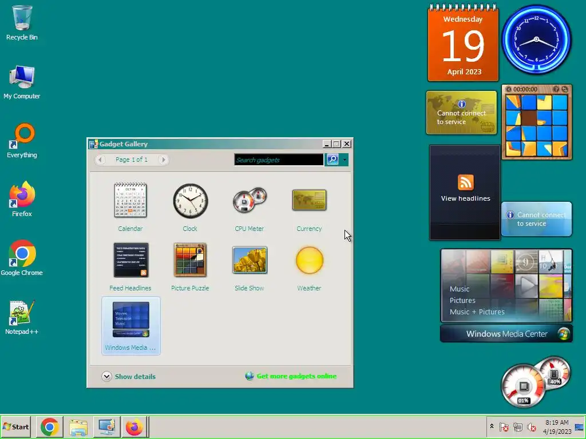The height and width of the screenshot is (439, 586).
Task: Select the Everything desktop shortcut
Action: pos(22,141)
